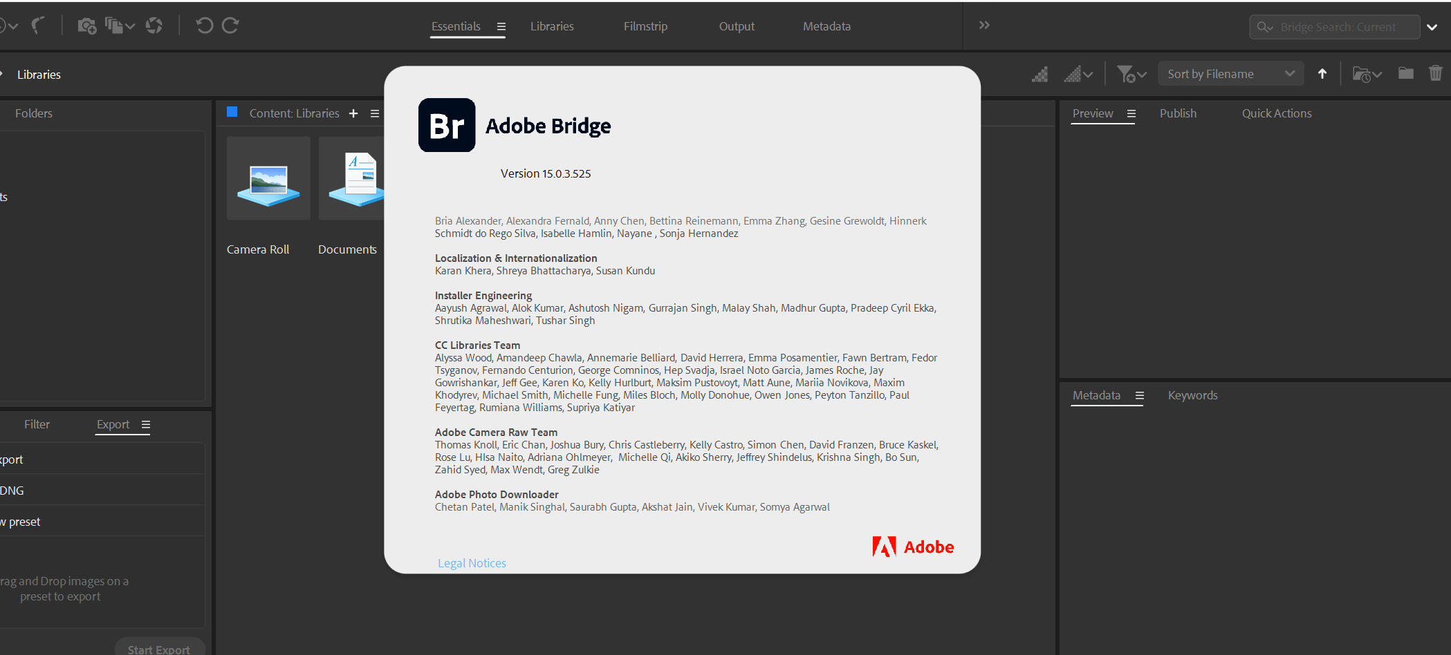Open Preview panel hamburger menu
The height and width of the screenshot is (655, 1451).
click(1131, 114)
